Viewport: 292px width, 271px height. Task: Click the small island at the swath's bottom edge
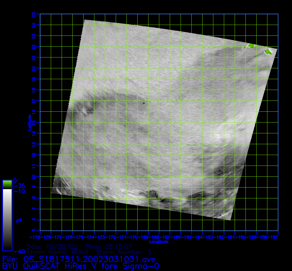[220, 215]
